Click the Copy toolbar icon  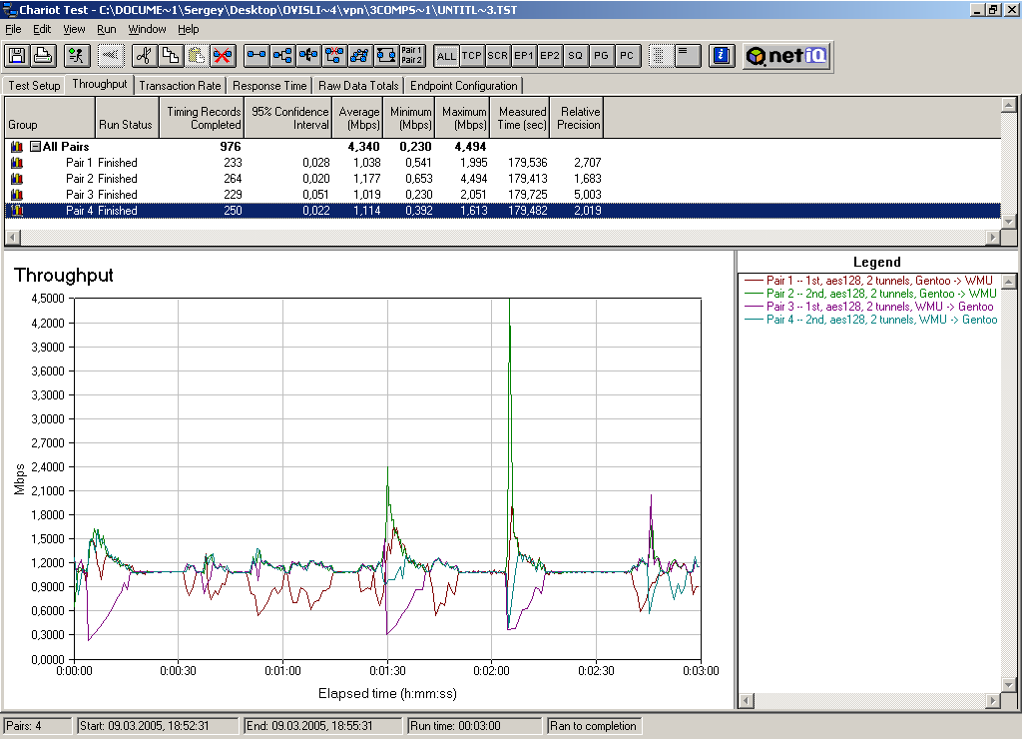click(170, 56)
